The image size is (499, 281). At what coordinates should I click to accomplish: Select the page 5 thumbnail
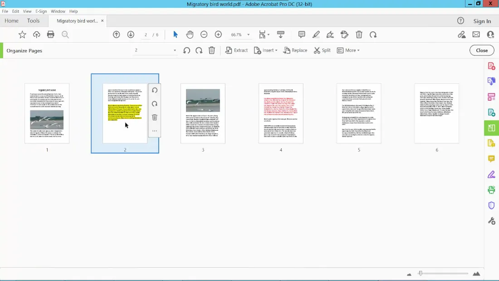click(x=359, y=113)
